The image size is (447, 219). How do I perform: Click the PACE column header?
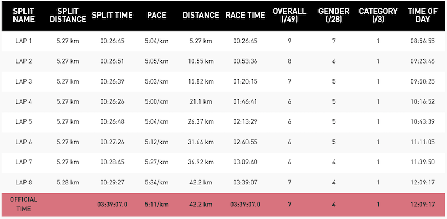(x=156, y=16)
